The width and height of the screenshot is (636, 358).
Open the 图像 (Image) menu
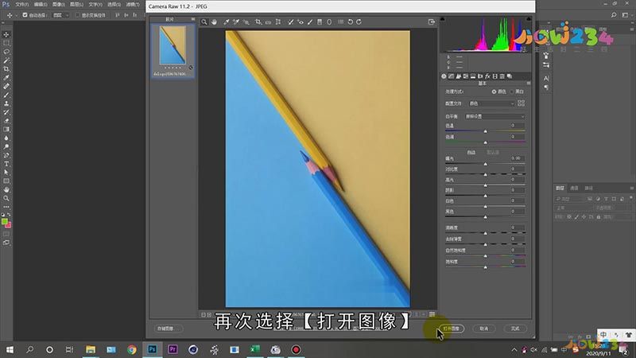(58, 5)
